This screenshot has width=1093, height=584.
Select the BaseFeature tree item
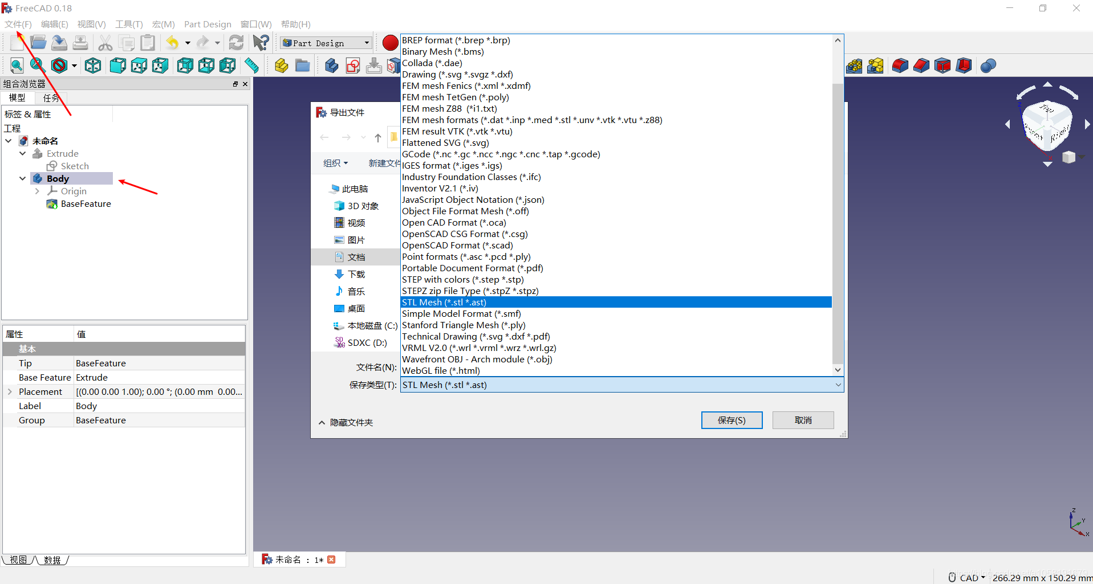[x=86, y=203]
